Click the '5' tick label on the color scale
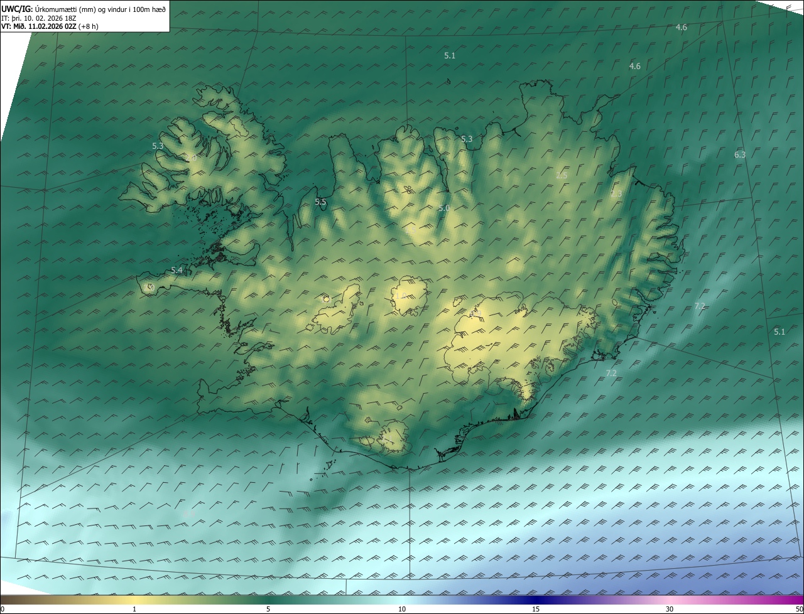Viewport: 804px width, 614px height. (x=268, y=609)
